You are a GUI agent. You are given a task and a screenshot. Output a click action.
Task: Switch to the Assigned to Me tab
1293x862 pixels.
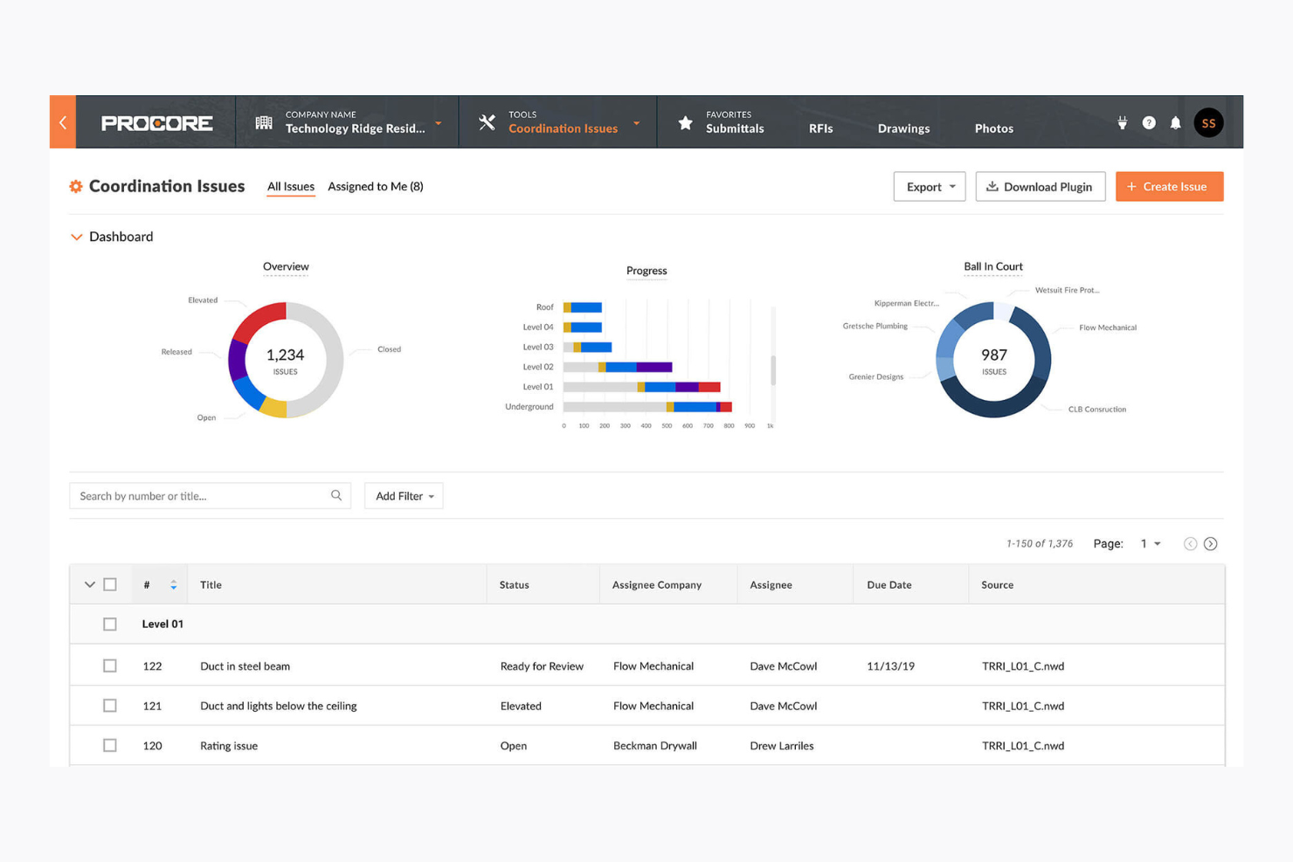[376, 186]
